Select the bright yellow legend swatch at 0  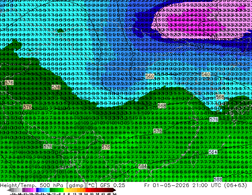point(65,190)
